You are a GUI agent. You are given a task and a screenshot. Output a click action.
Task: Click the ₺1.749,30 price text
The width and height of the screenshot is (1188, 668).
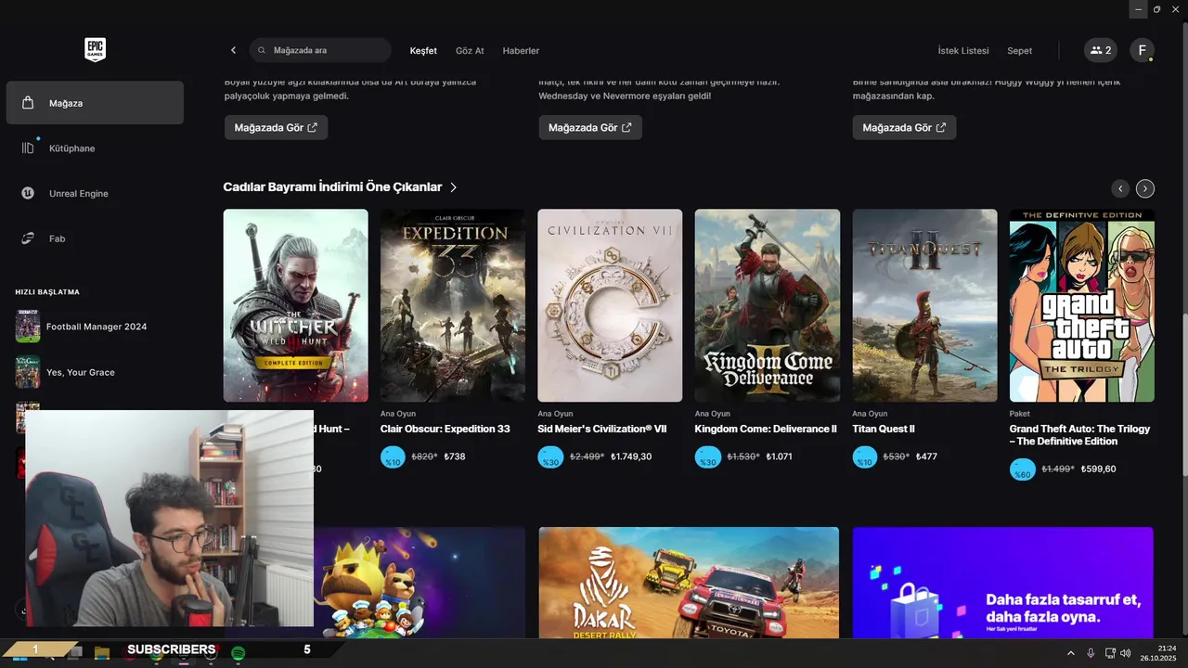(631, 456)
